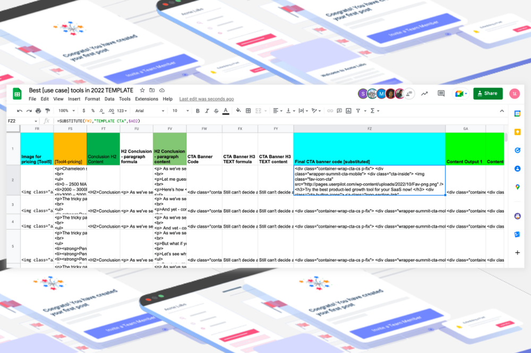Apply bold formatting to the cell
Screen dimensions: 531x353
click(198, 111)
